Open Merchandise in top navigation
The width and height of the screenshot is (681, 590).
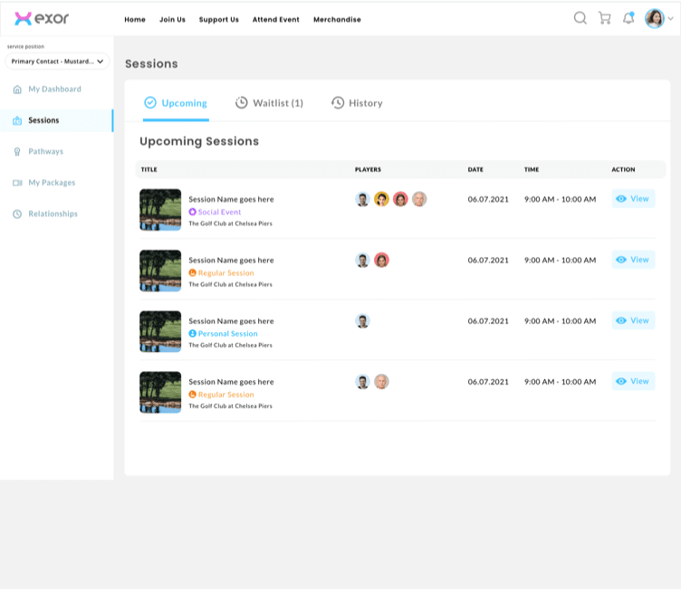(337, 19)
